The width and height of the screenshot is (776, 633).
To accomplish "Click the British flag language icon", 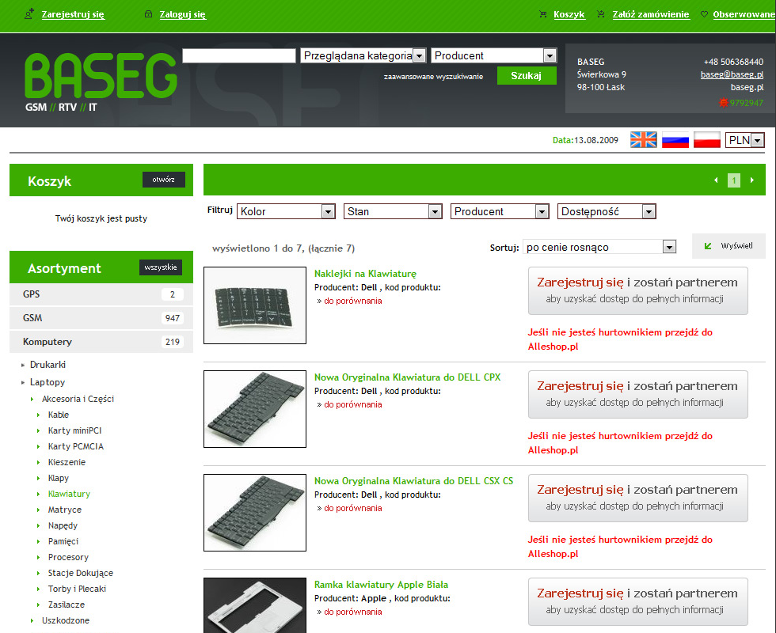I will coord(643,140).
